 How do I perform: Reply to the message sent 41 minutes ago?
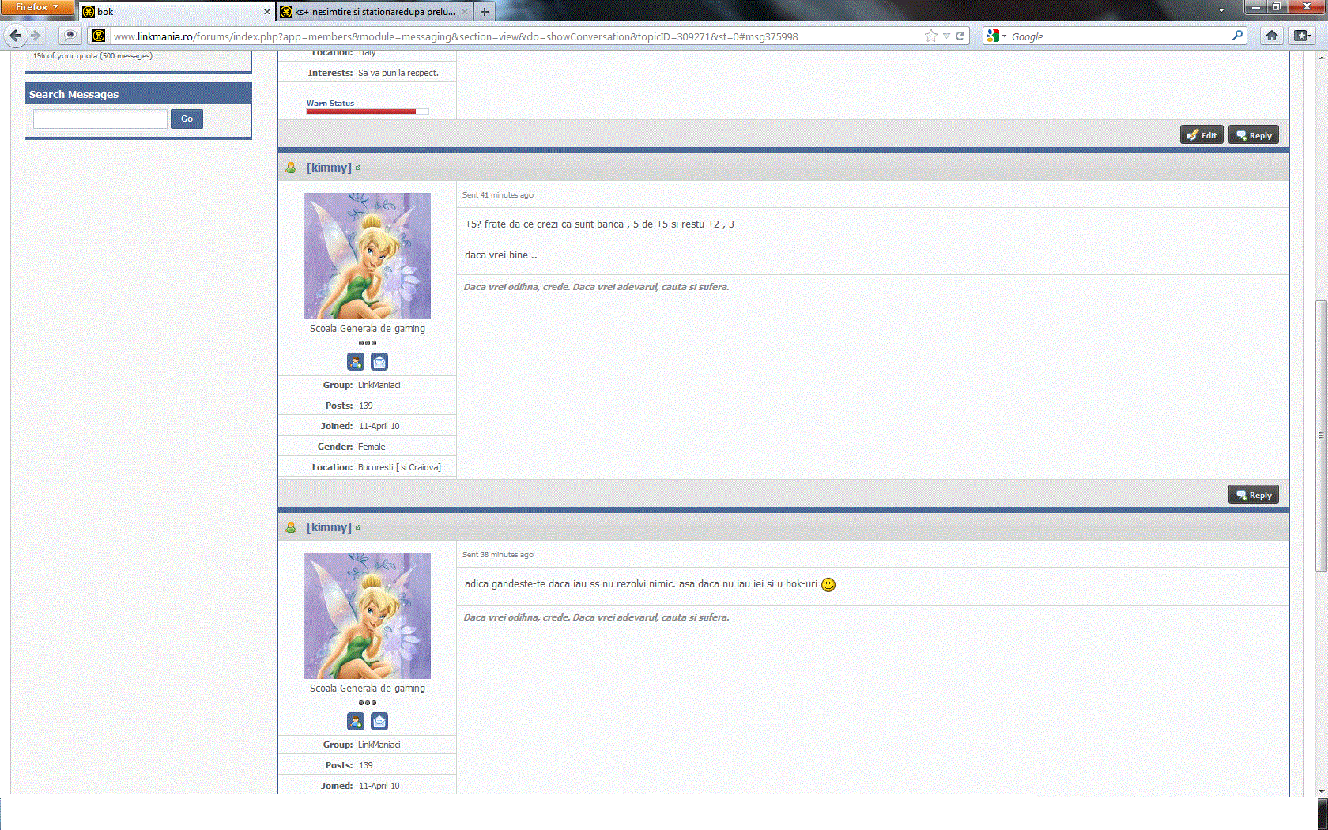tap(1254, 495)
